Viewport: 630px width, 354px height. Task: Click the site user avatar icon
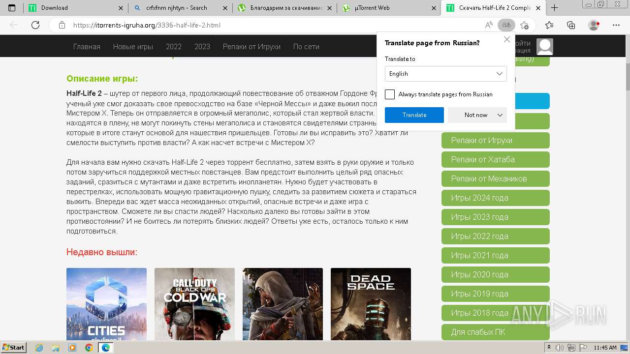click(544, 47)
